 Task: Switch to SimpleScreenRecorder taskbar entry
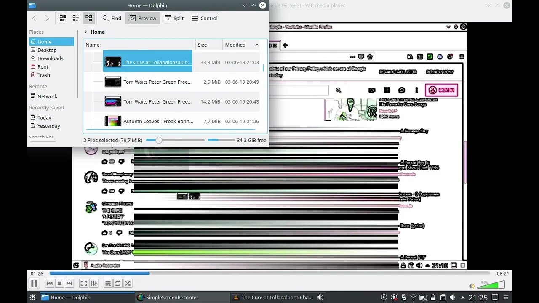pos(183,298)
